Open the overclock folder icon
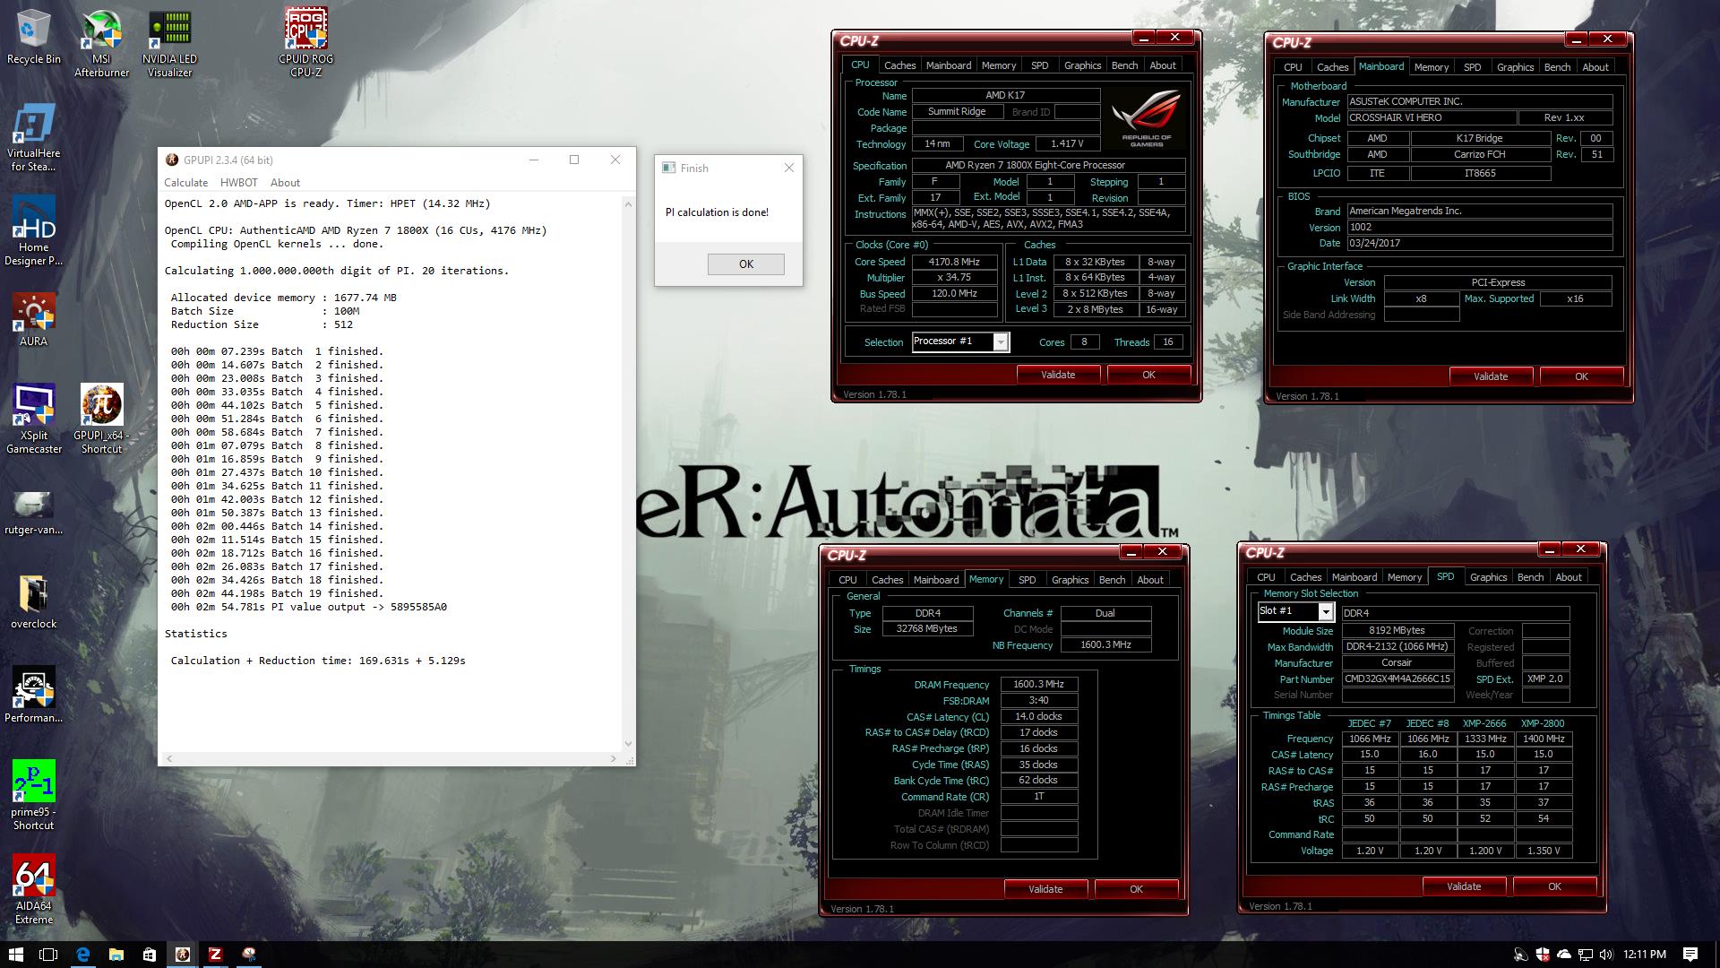Image resolution: width=1720 pixels, height=968 pixels. click(33, 601)
